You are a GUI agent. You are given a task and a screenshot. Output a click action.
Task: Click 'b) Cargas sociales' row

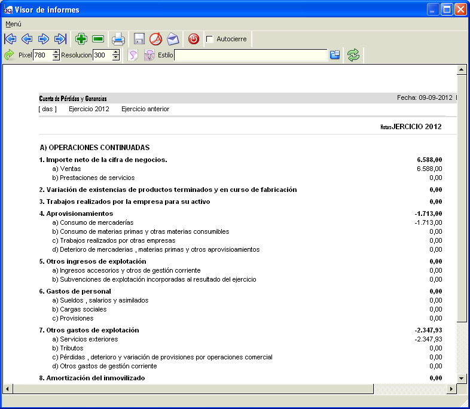[80, 309]
